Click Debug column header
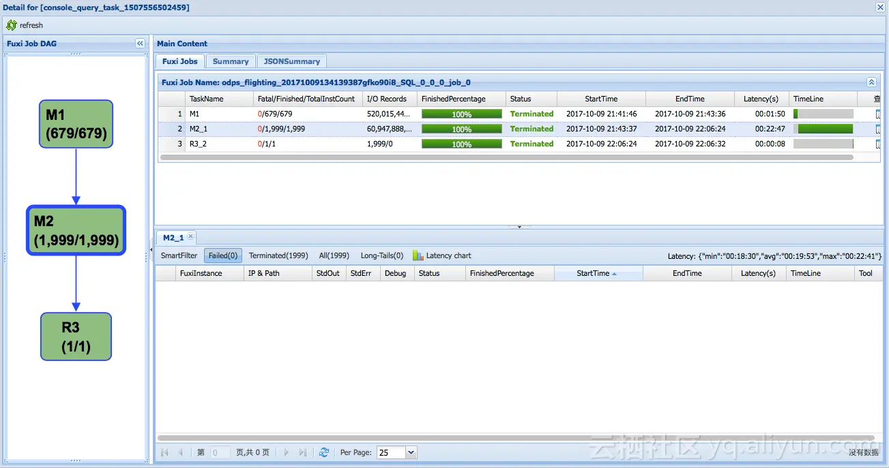This screenshot has height=468, width=889. 397,273
